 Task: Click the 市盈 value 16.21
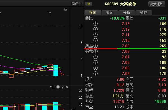[x=119, y=107]
